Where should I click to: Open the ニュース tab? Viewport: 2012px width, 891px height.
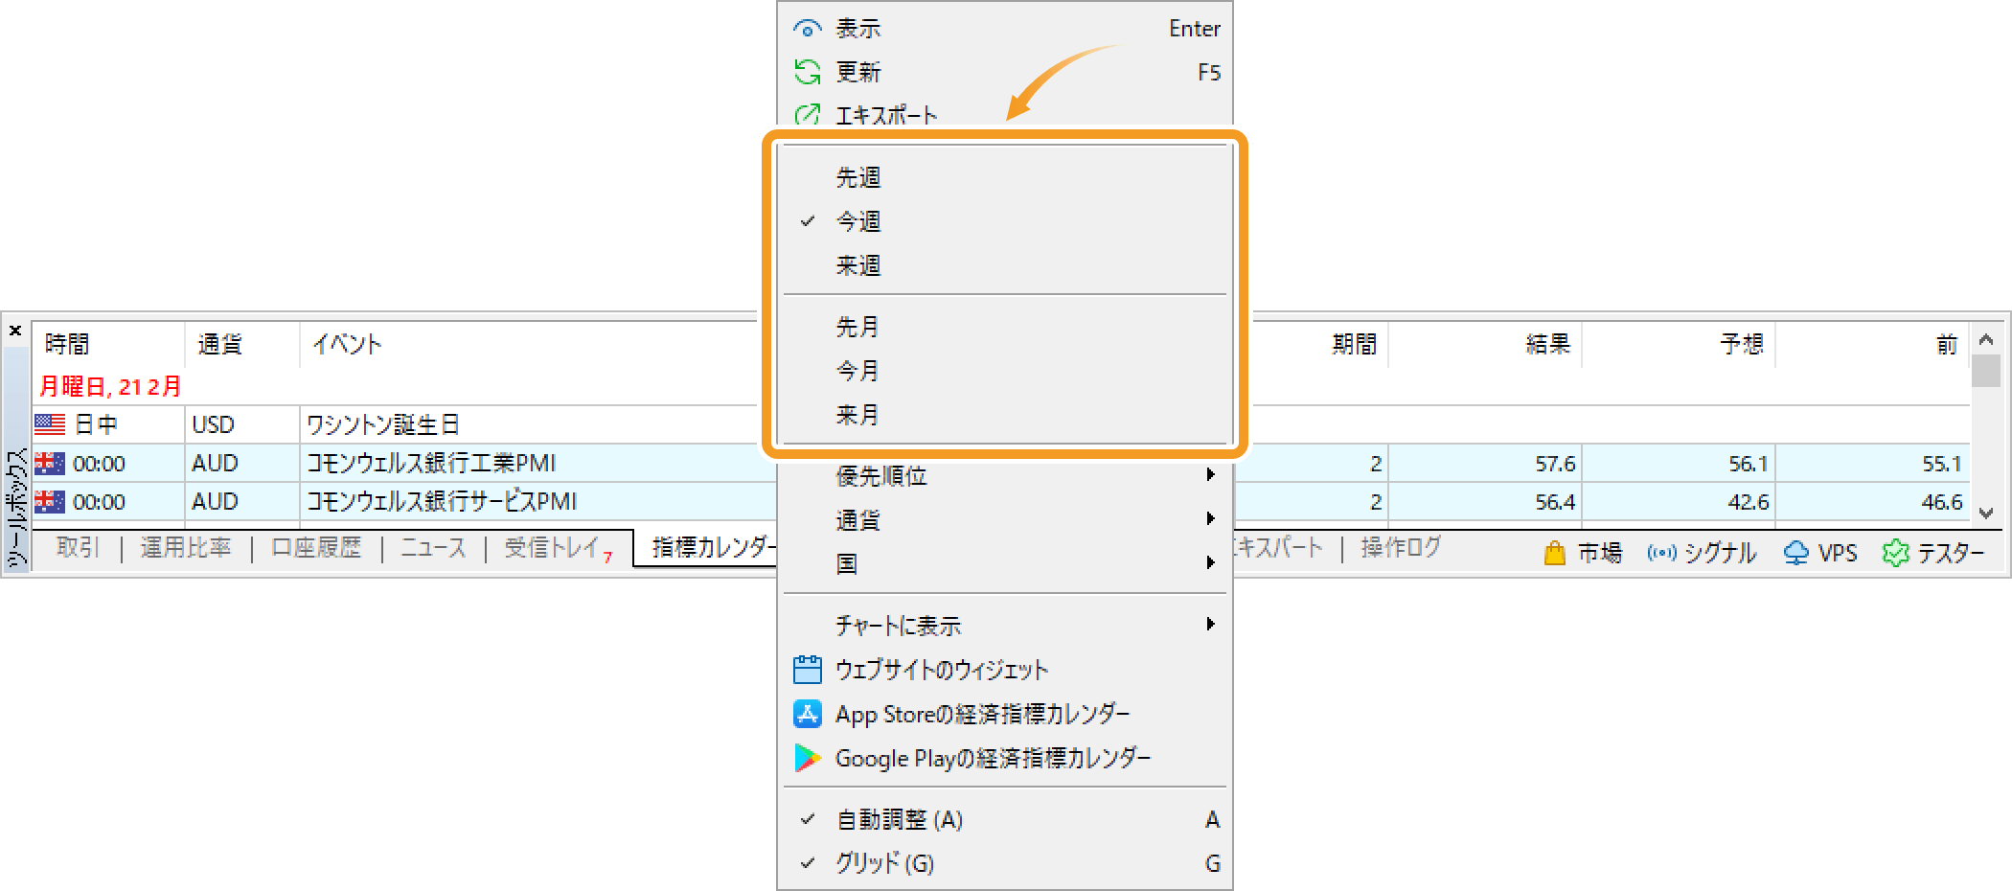click(433, 547)
